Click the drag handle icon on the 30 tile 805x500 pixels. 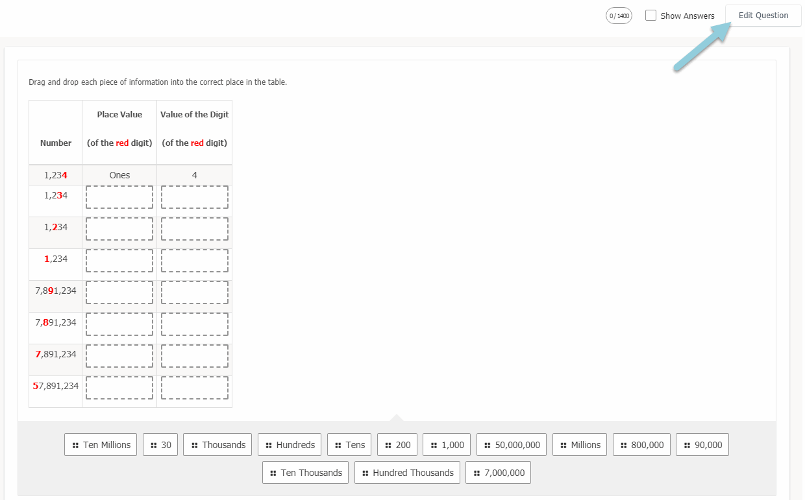(x=154, y=446)
